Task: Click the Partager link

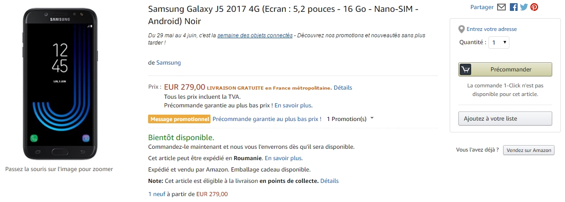Action: click(482, 7)
